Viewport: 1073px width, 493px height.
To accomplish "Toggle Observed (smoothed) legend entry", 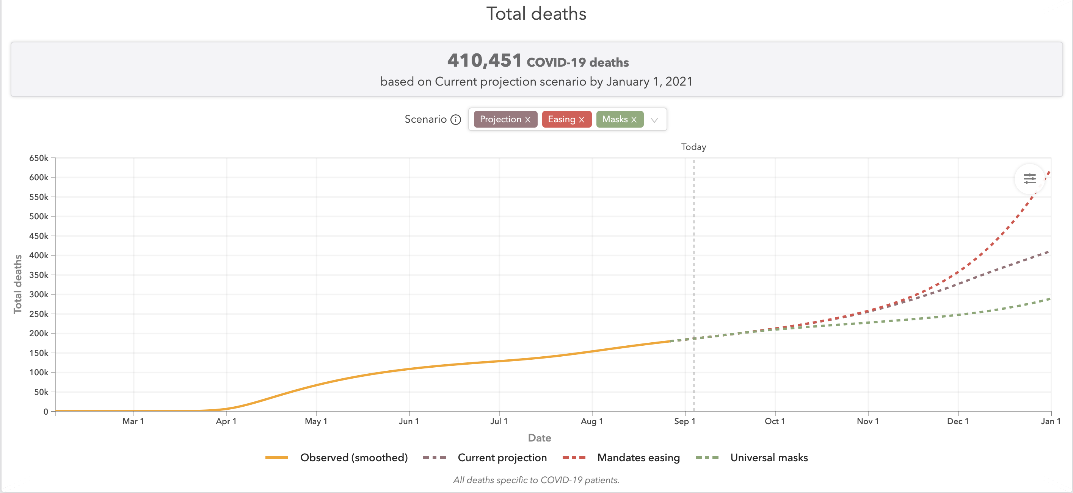I will tap(354, 458).
